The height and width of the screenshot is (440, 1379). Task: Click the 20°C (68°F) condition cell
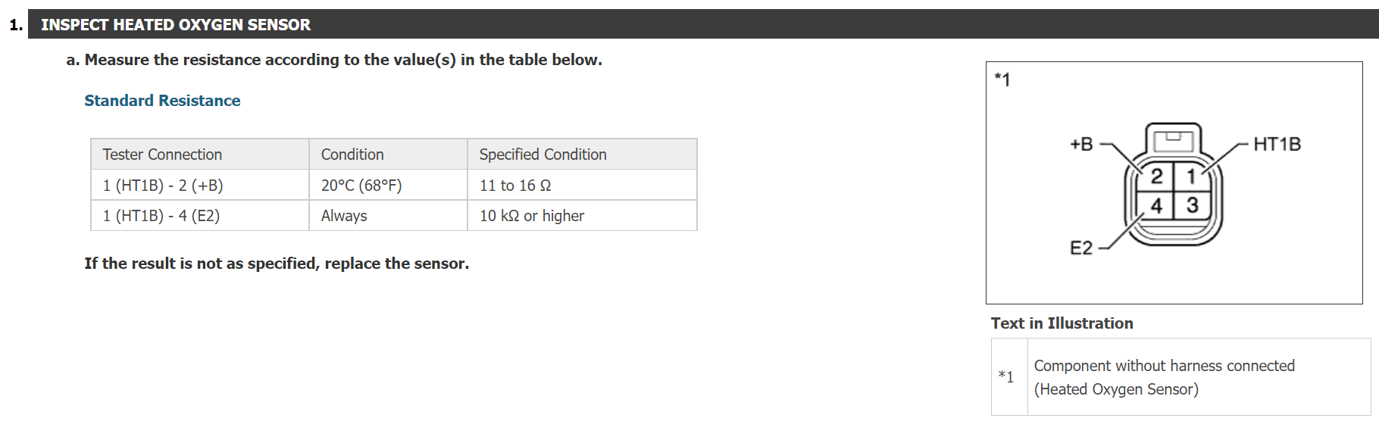[361, 186]
